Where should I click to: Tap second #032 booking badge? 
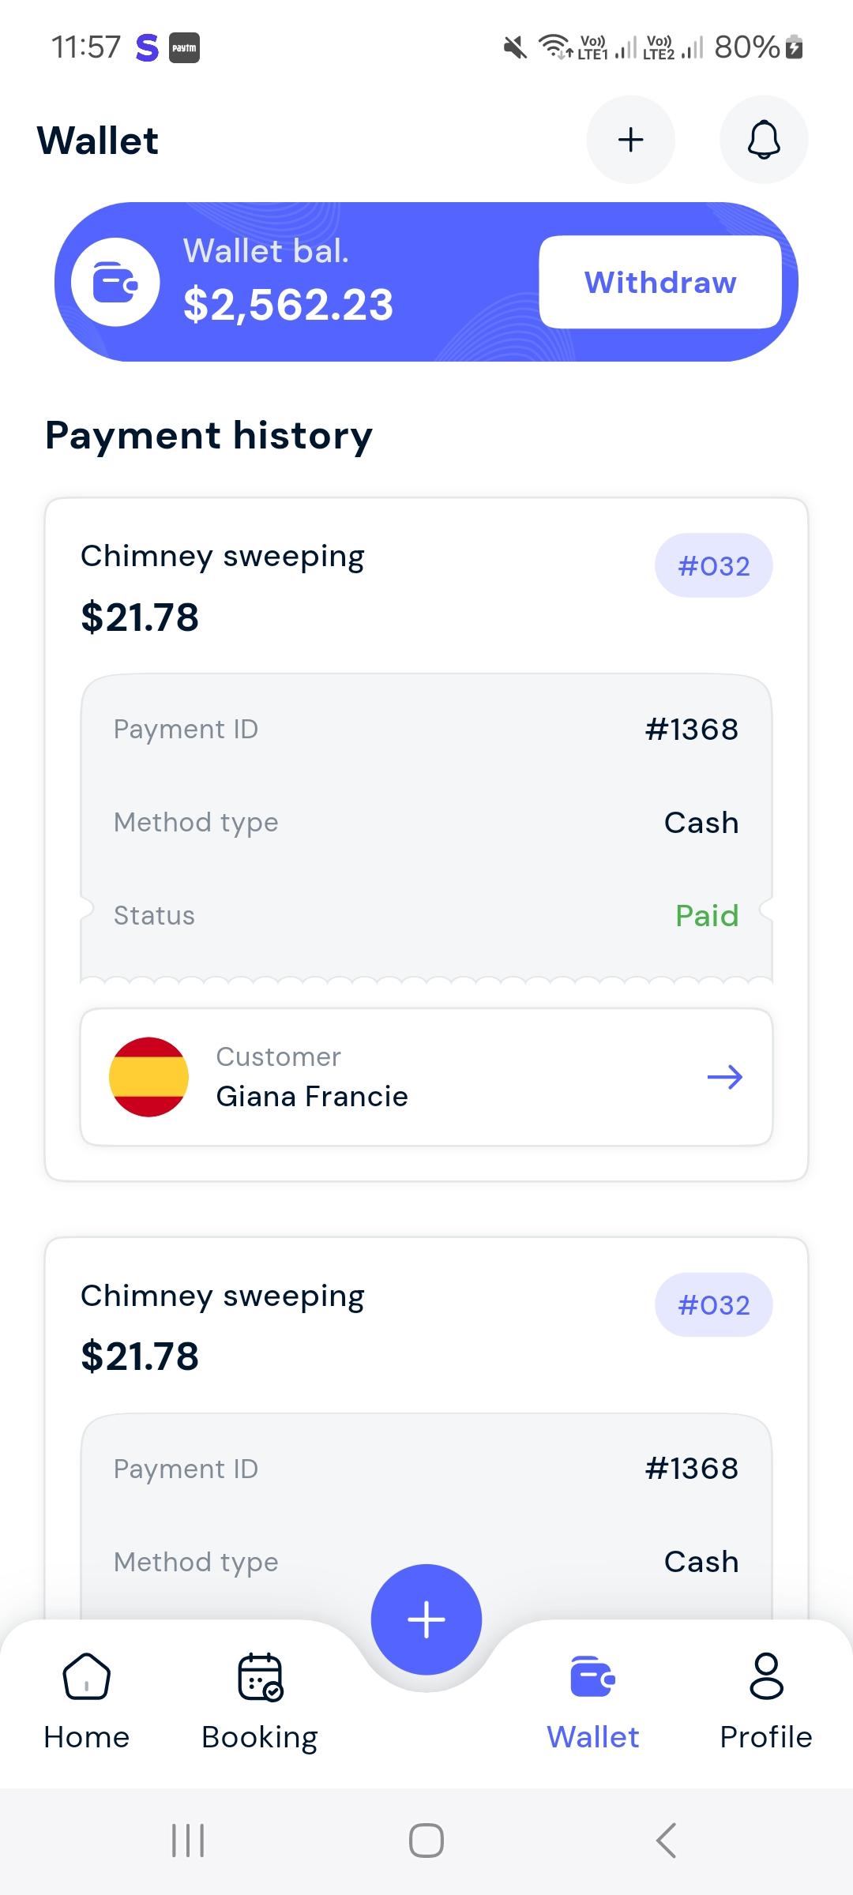click(714, 1305)
